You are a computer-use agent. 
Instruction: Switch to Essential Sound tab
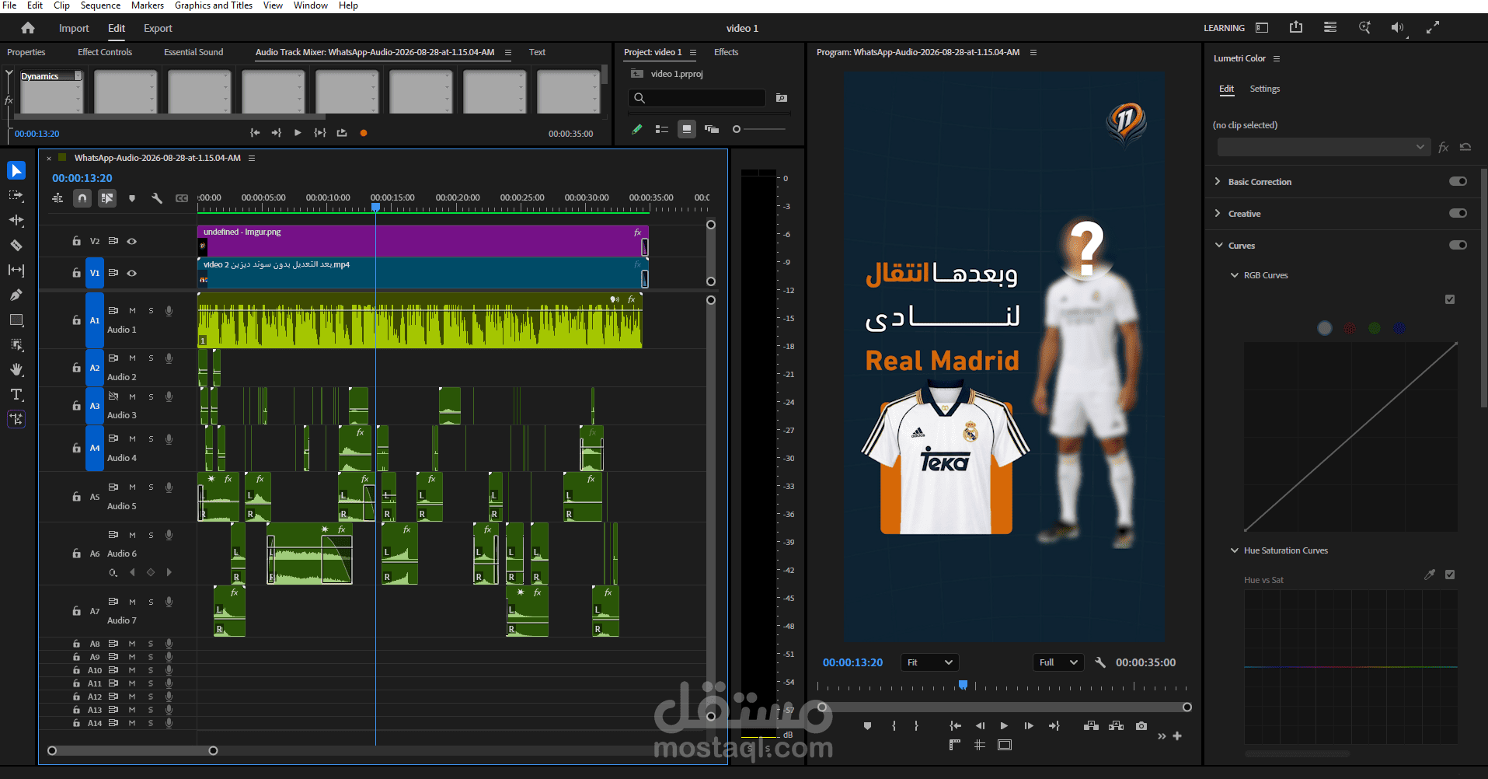[x=193, y=52]
